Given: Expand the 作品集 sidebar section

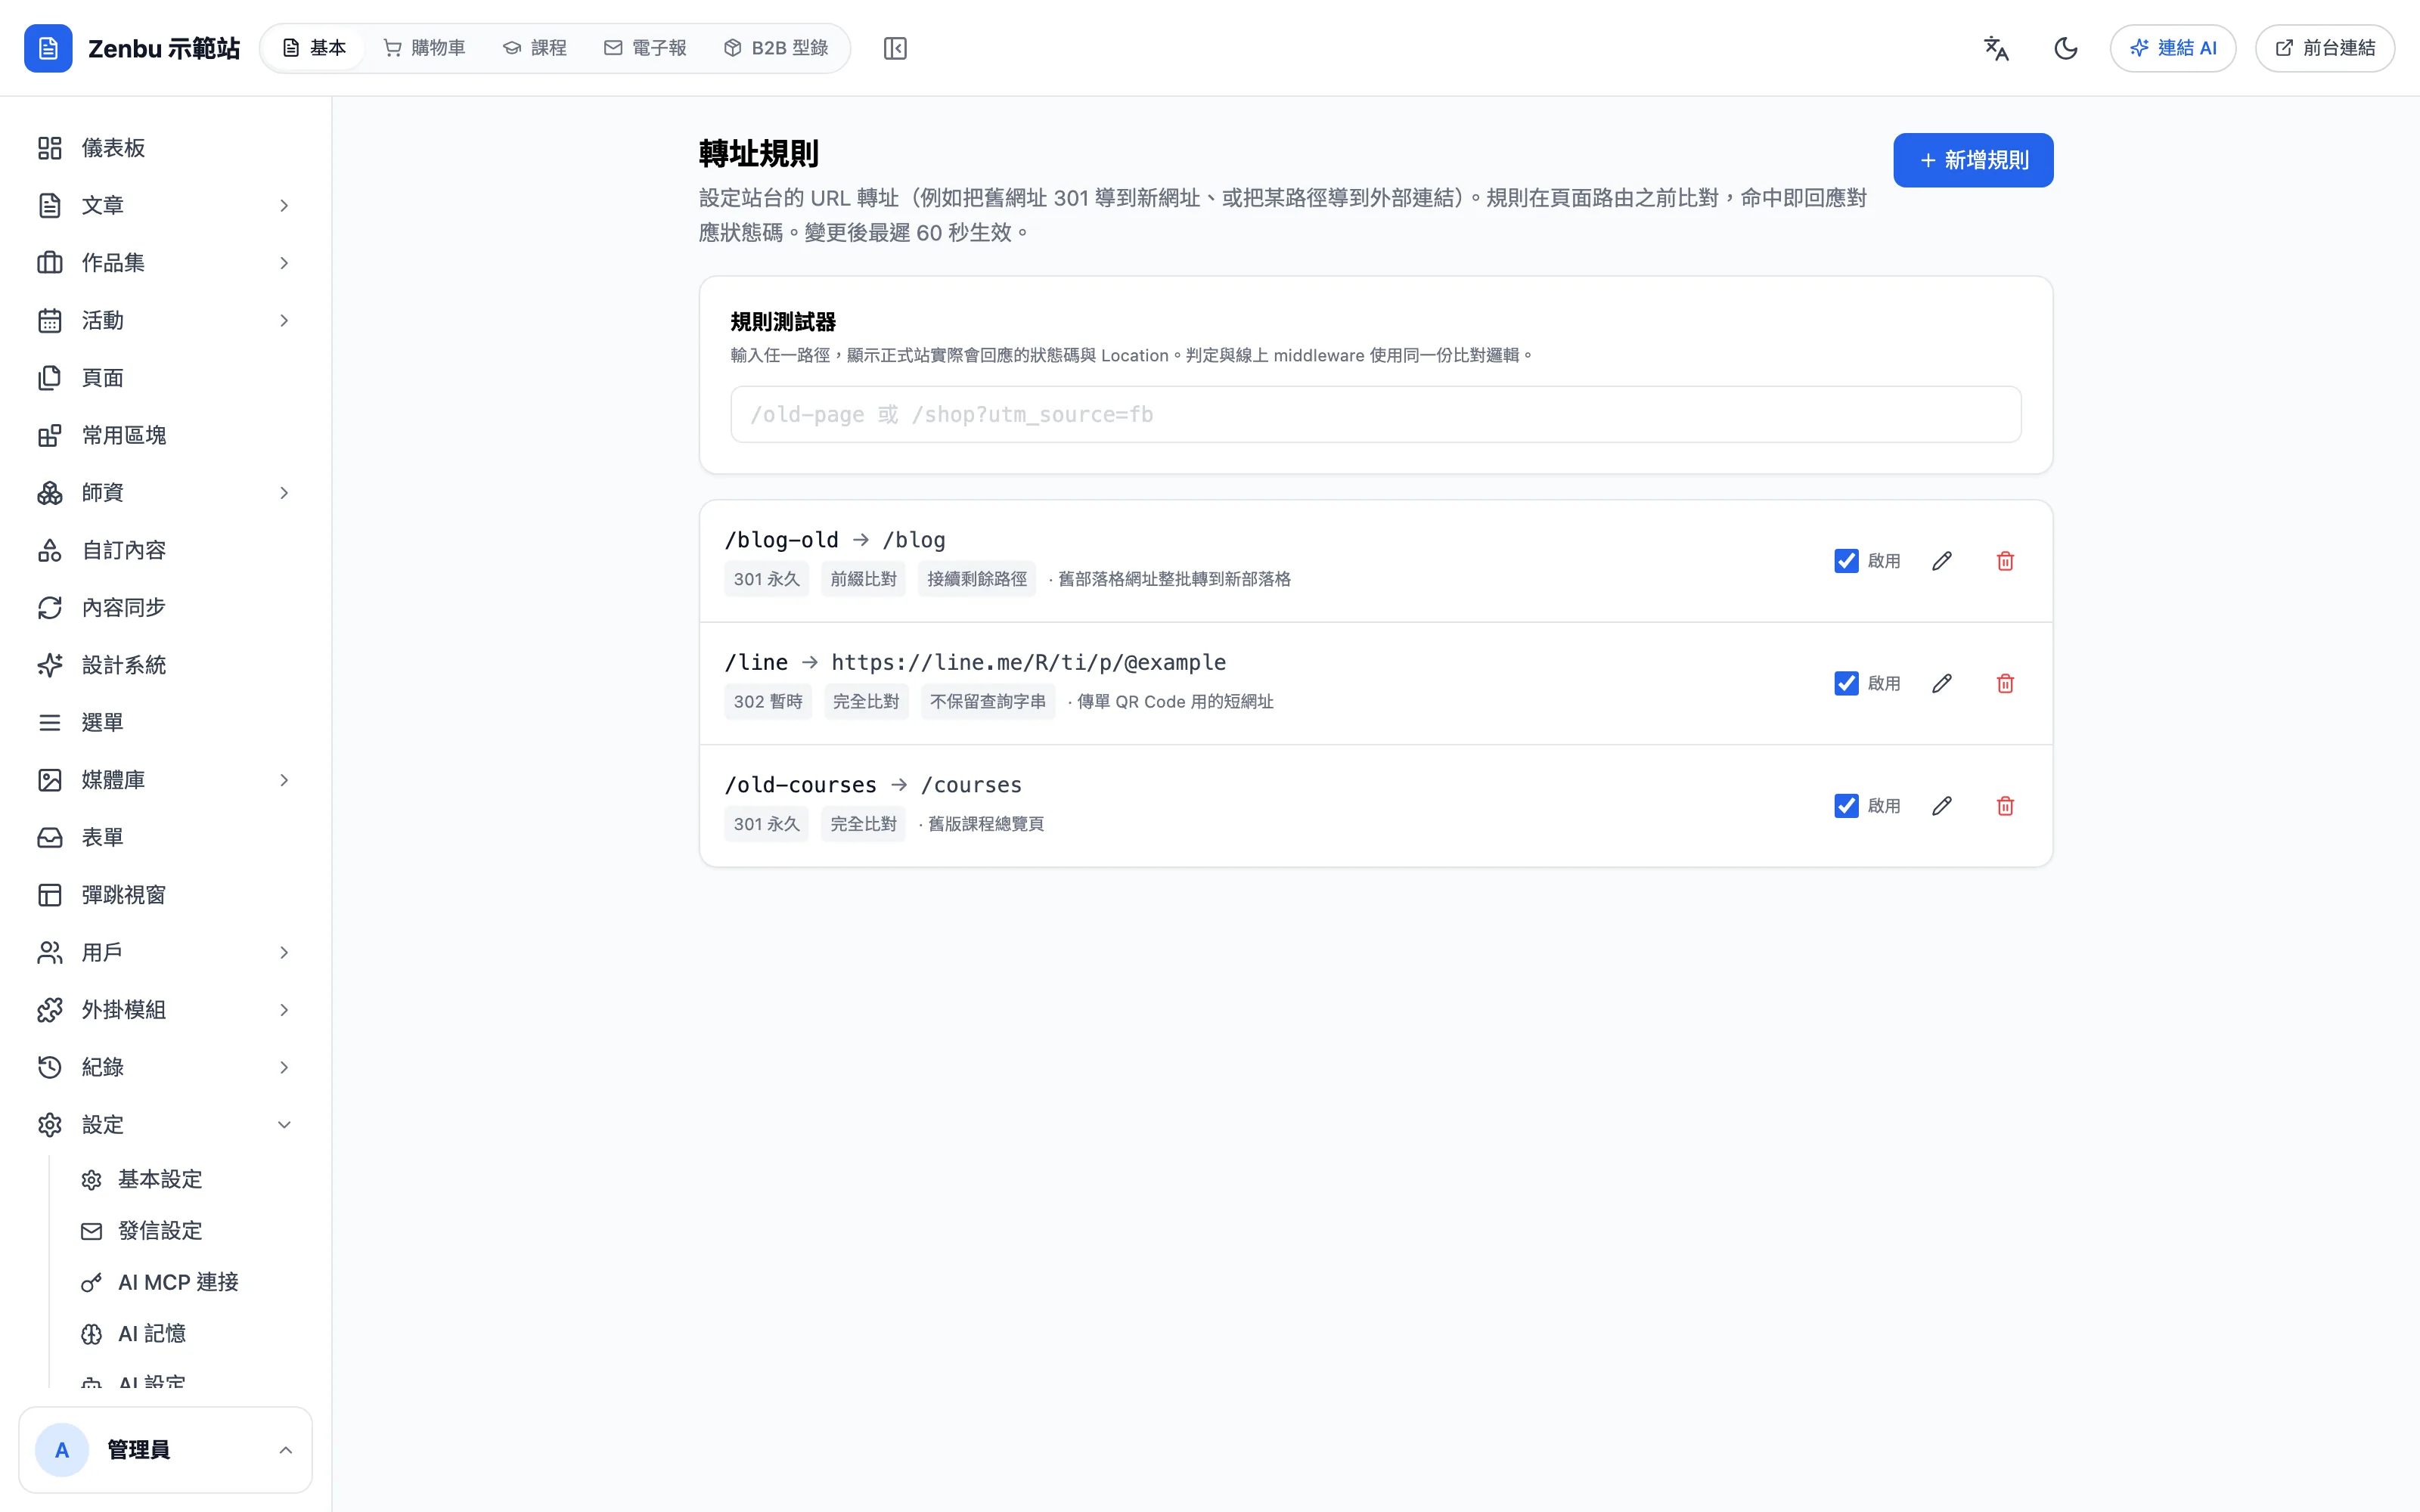Looking at the screenshot, I should click(x=166, y=263).
